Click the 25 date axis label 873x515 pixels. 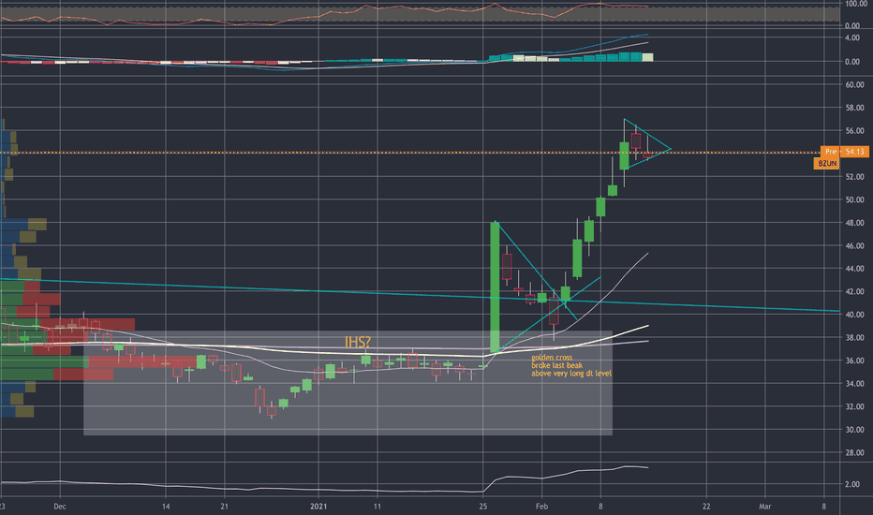tap(482, 507)
